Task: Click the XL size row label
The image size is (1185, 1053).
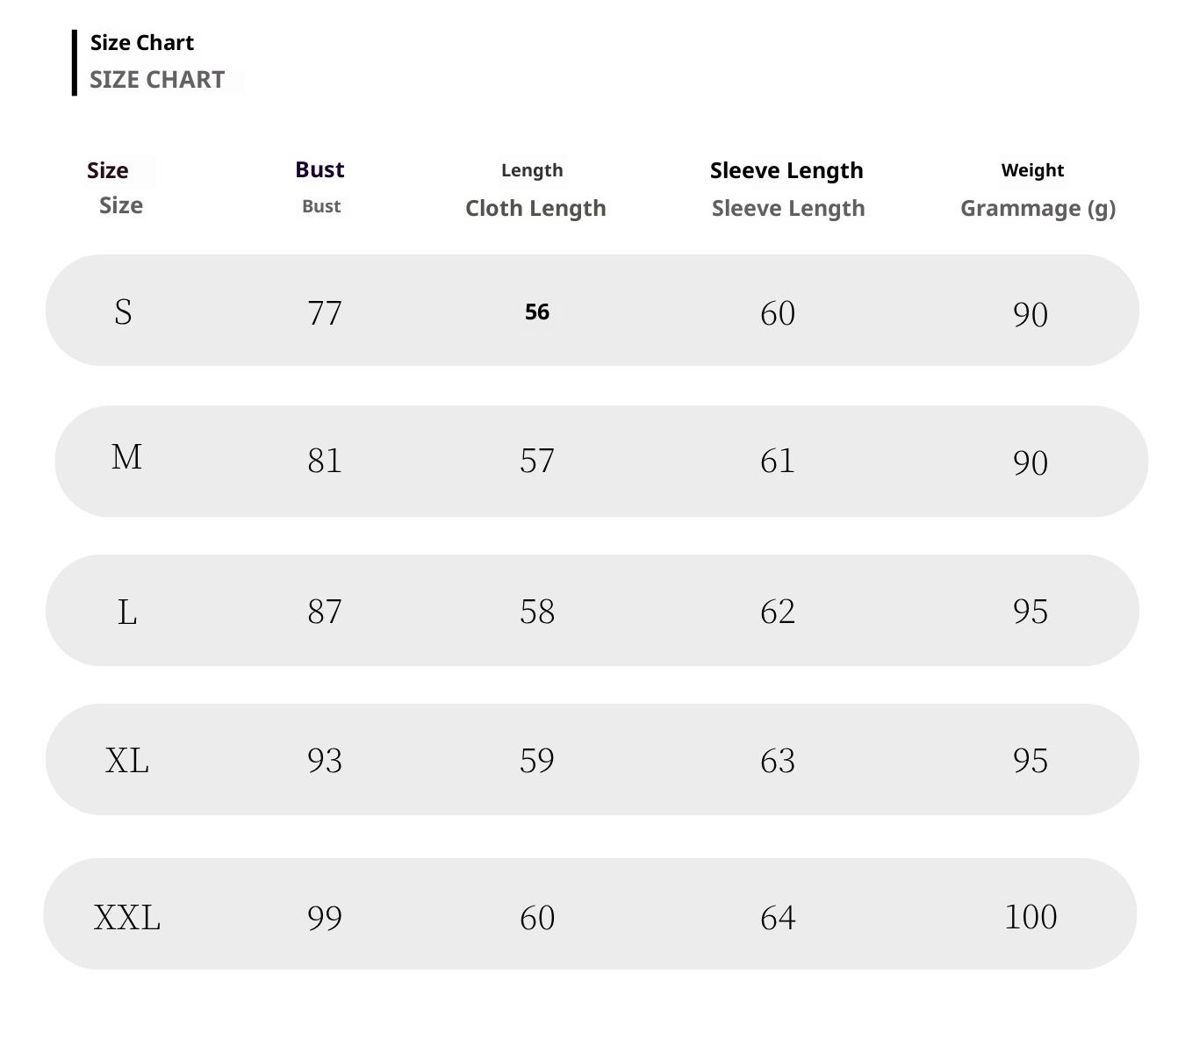Action: 127,760
